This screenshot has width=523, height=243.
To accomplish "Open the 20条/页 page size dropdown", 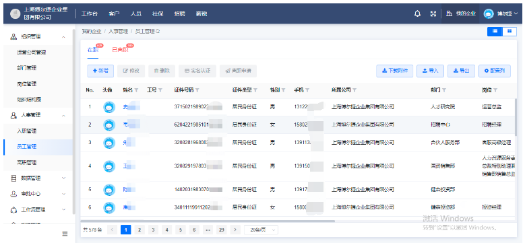I will coord(261,230).
